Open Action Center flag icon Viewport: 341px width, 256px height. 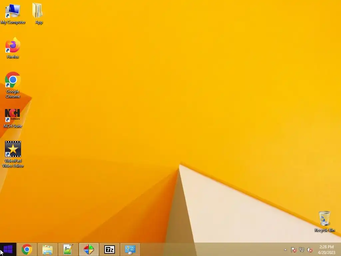pos(294,250)
